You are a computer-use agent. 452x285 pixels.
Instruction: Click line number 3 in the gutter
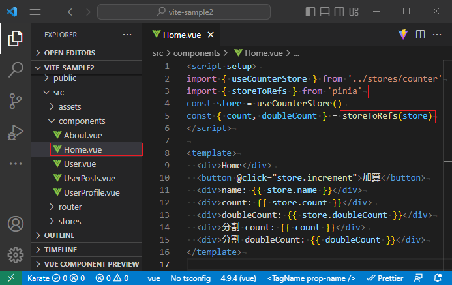[167, 91]
